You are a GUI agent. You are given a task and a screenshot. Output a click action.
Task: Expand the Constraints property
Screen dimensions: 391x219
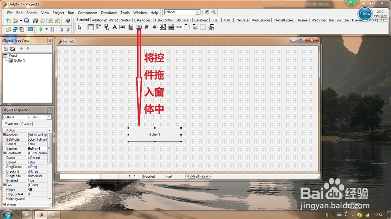pos(4,153)
